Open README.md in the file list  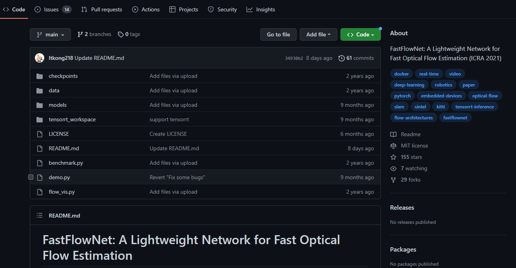[64, 148]
